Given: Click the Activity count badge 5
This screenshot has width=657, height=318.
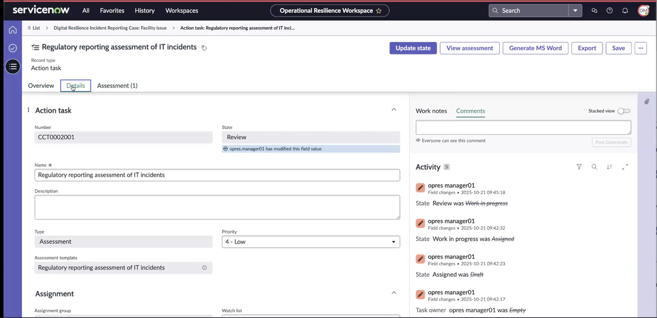Looking at the screenshot, I should (x=446, y=167).
